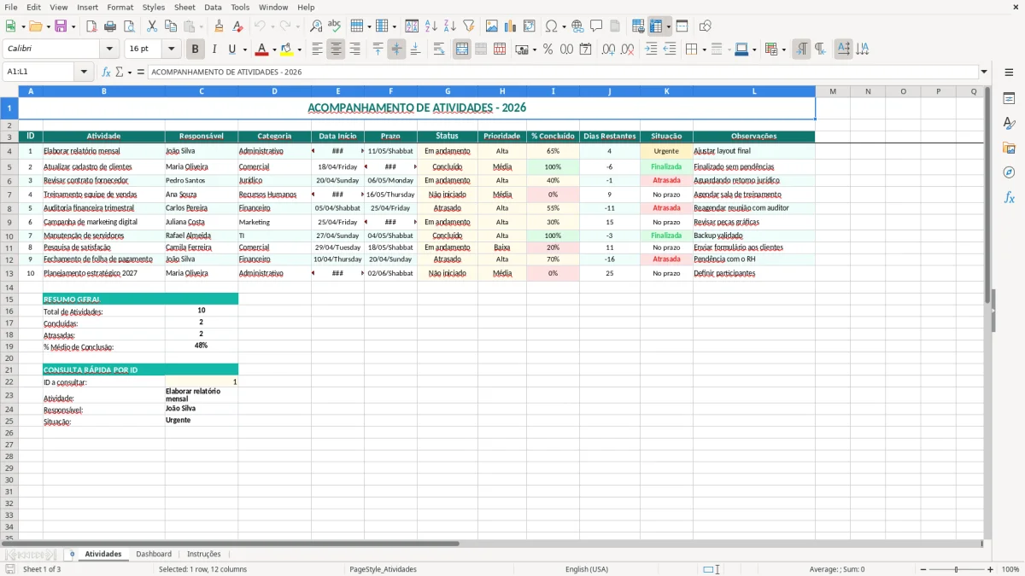
Task: Toggle Align Center horizontally
Action: coord(336,49)
